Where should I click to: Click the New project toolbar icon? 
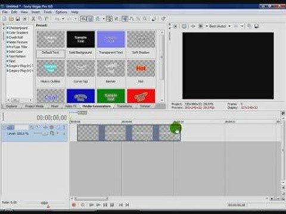point(4,19)
